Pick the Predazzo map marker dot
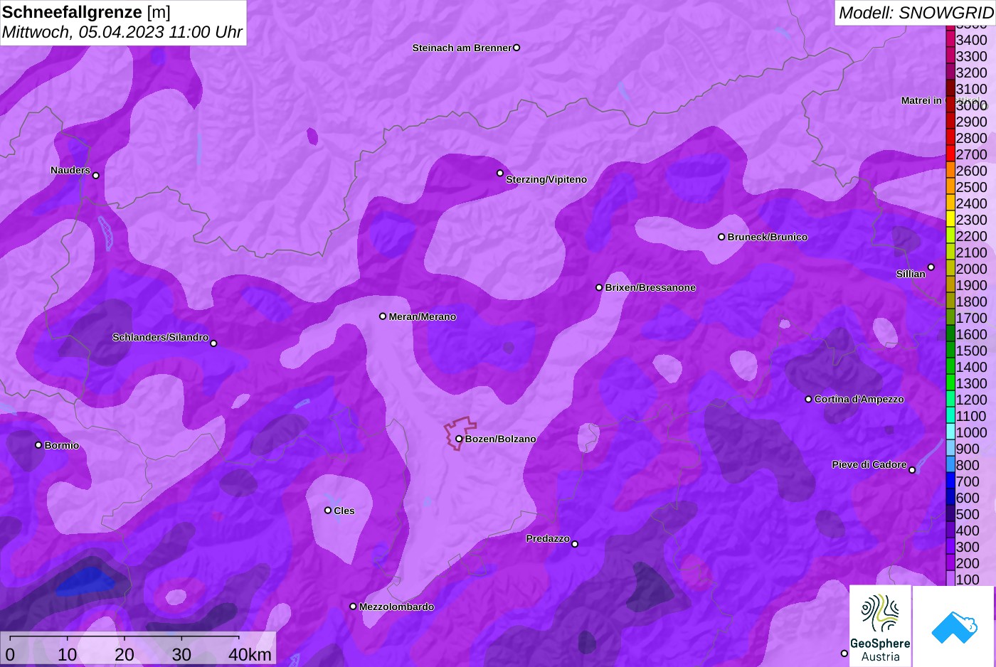The height and width of the screenshot is (667, 996). click(x=575, y=544)
